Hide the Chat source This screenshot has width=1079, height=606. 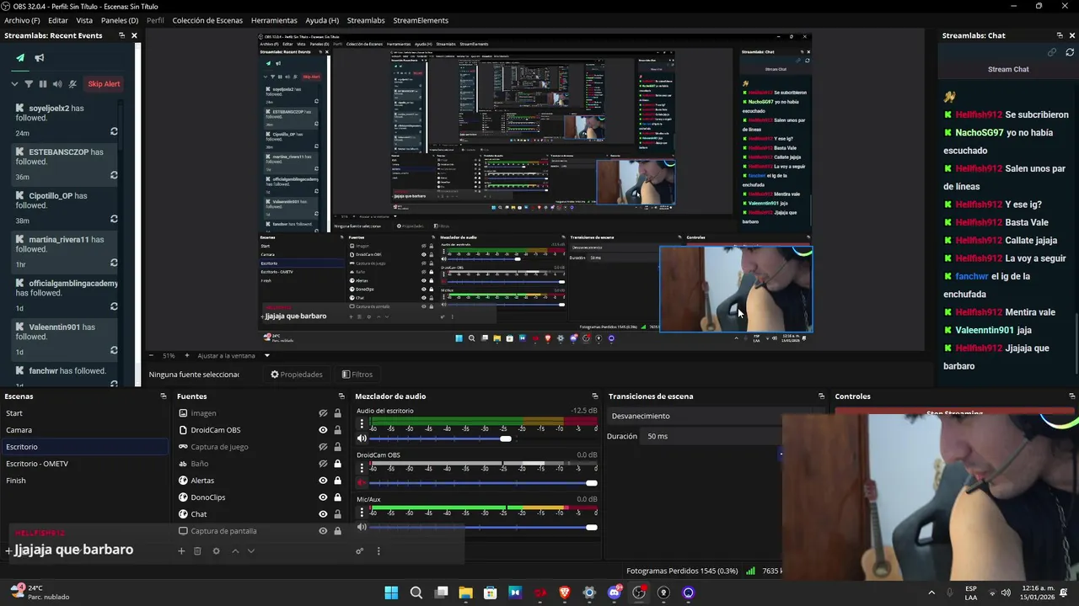pos(323,514)
